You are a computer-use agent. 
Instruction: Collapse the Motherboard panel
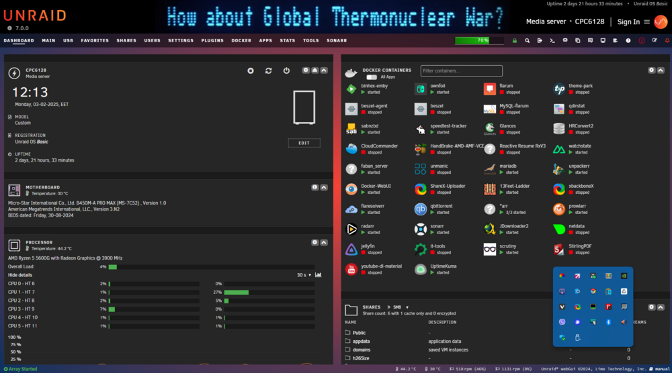click(x=324, y=187)
